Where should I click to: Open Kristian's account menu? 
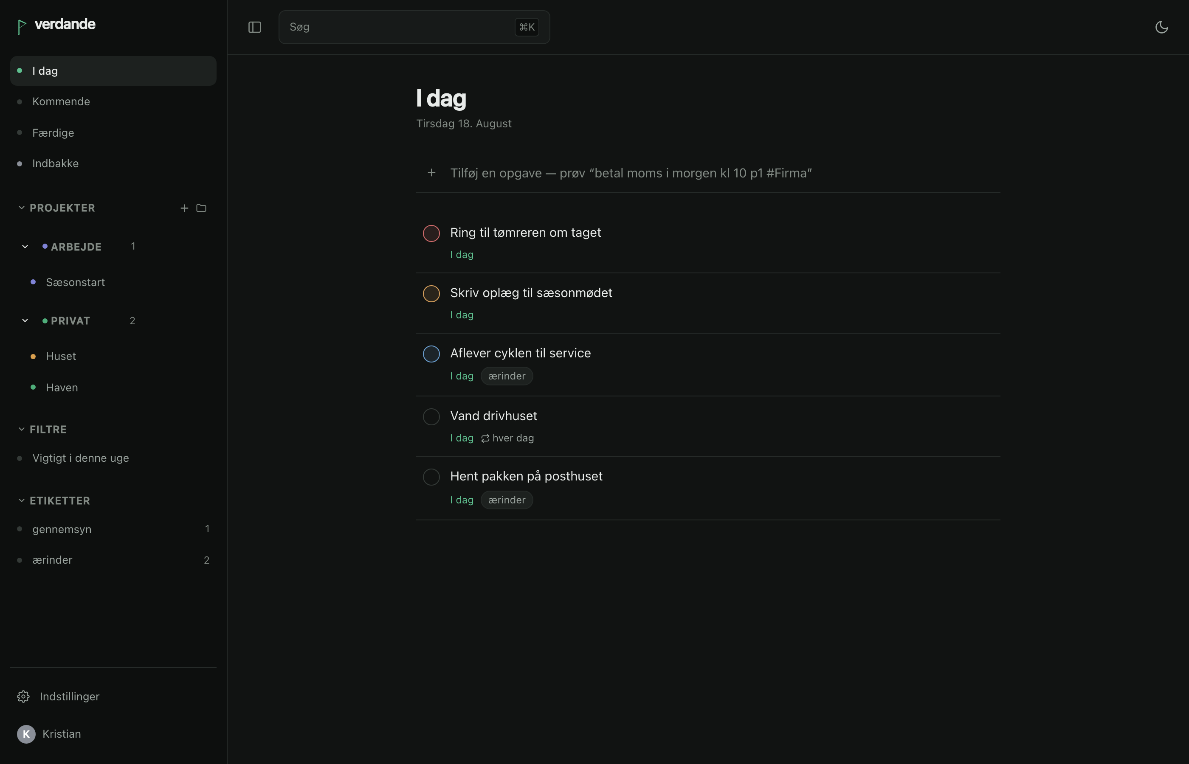pos(113,734)
